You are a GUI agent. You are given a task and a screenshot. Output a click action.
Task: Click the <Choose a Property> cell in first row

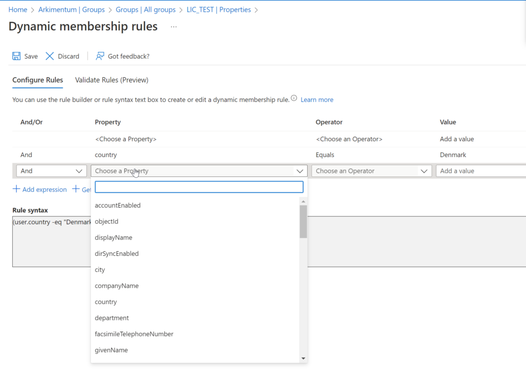point(126,139)
